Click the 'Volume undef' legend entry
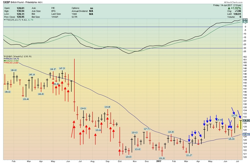This screenshot has height=163, width=250. point(11,61)
